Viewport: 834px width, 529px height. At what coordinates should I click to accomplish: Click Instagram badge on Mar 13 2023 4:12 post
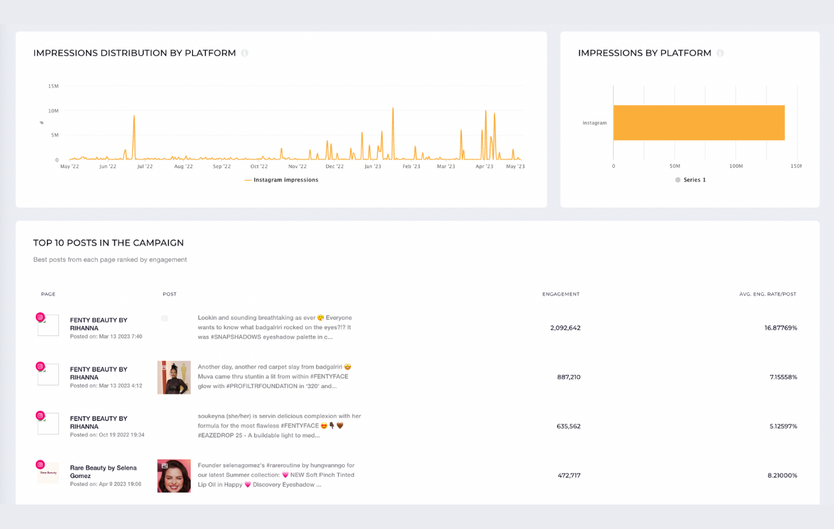click(x=40, y=366)
